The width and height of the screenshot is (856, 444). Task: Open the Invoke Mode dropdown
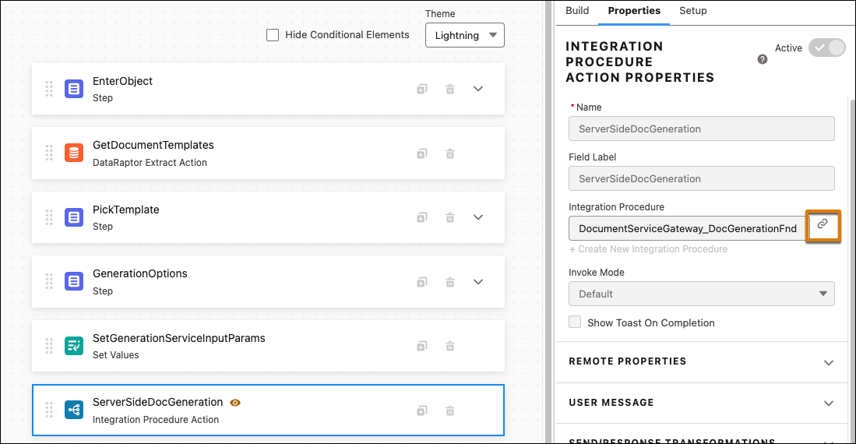click(x=702, y=294)
